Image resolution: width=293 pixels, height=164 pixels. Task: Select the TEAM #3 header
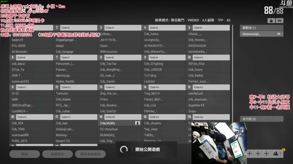pos(120,28)
